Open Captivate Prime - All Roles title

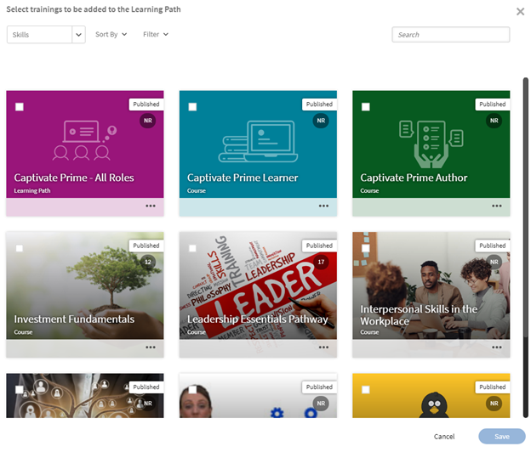point(74,178)
